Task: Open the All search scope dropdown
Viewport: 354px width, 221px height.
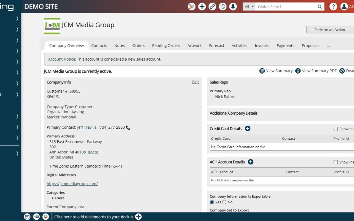Action: tap(249, 7)
